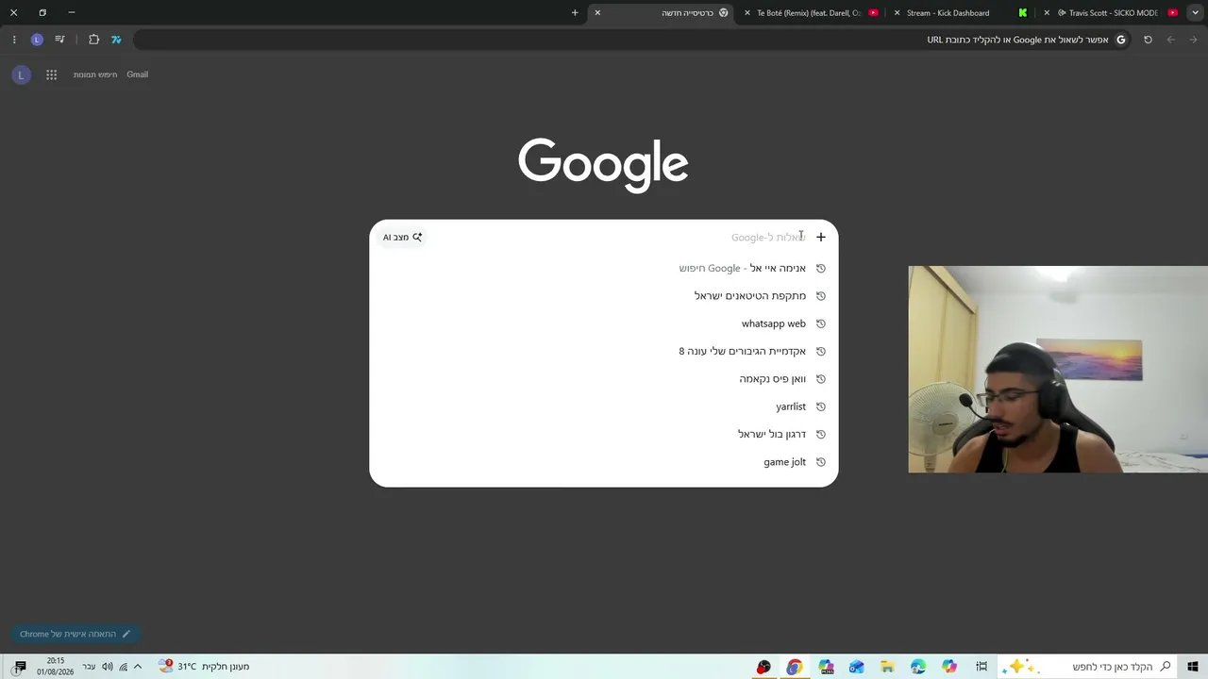Open the Extensions puzzle menu

[93, 40]
